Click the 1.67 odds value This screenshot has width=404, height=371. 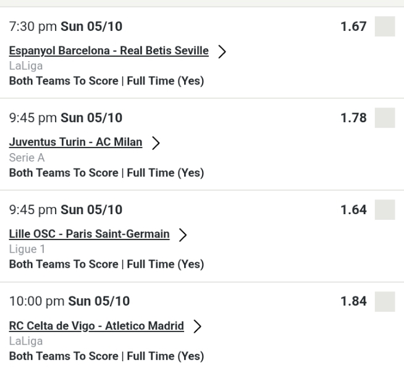pos(354,27)
